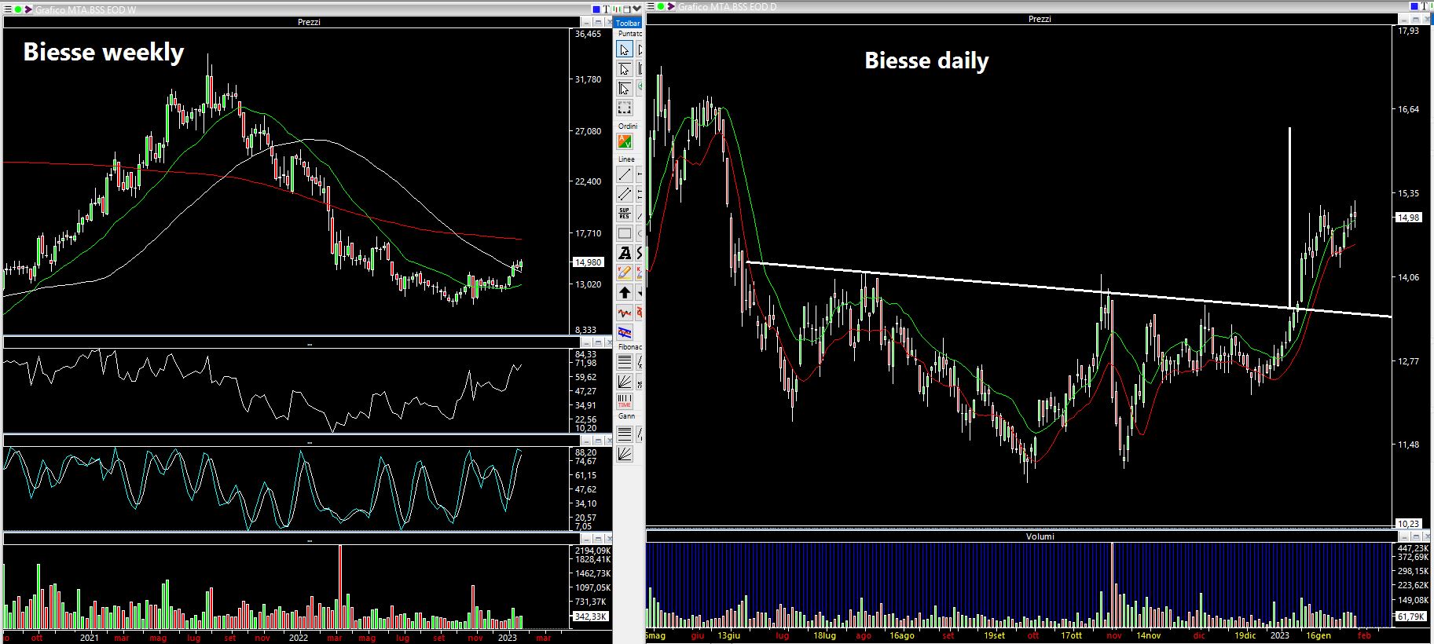The width and height of the screenshot is (1434, 644).
Task: Select the Fibonacci horizontal retracement lines tool
Action: pyautogui.click(x=625, y=362)
